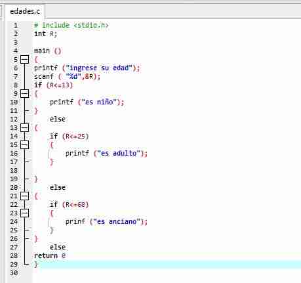Click the closing brace on line 17

tap(52, 162)
